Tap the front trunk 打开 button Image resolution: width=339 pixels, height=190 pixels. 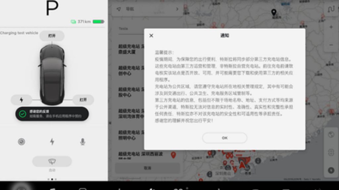(x=52, y=36)
